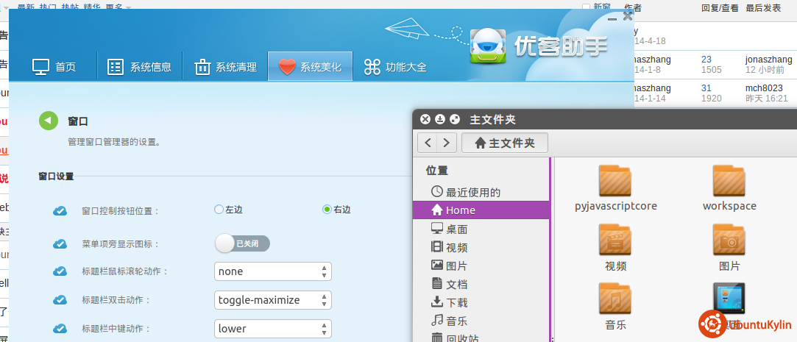Select 下载 in the sidebar
Viewport: 797px width, 342px height.
pyautogui.click(x=456, y=302)
